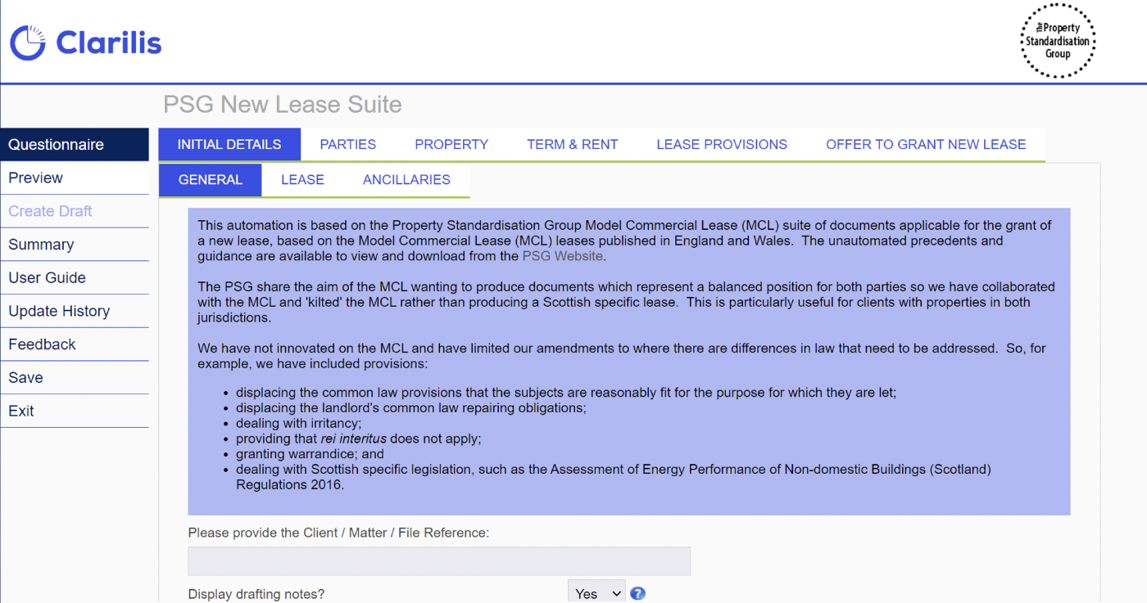Image resolution: width=1147 pixels, height=603 pixels.
Task: Click Save in the sidebar
Action: point(75,378)
